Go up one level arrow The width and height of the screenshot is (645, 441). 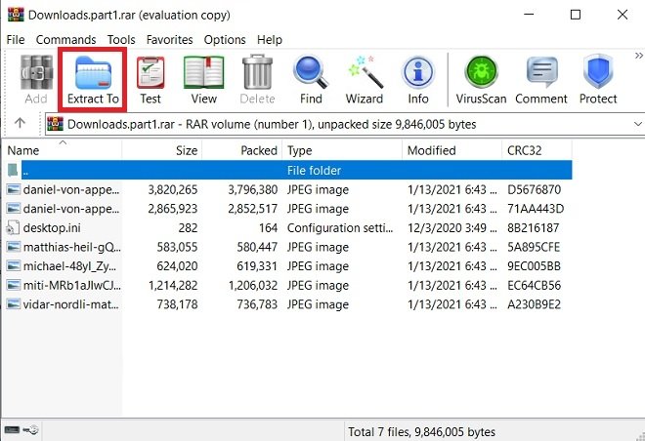20,123
